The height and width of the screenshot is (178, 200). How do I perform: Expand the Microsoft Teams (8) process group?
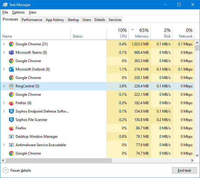[x=4, y=53]
